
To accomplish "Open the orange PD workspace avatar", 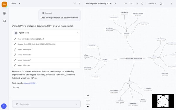I will [4, 4].
